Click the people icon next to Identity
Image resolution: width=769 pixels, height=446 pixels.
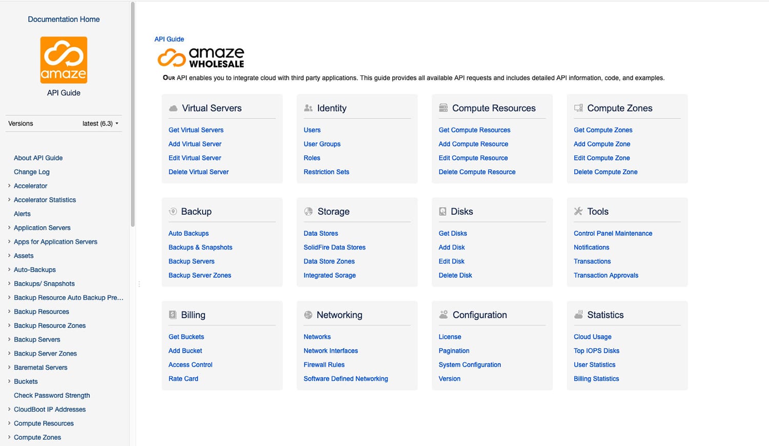pos(308,108)
